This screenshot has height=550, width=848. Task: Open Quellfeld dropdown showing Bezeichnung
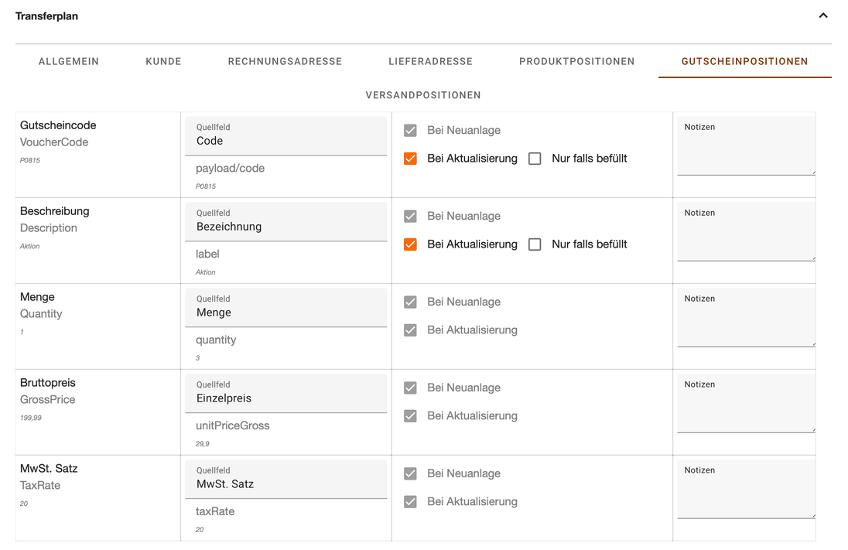pos(286,222)
